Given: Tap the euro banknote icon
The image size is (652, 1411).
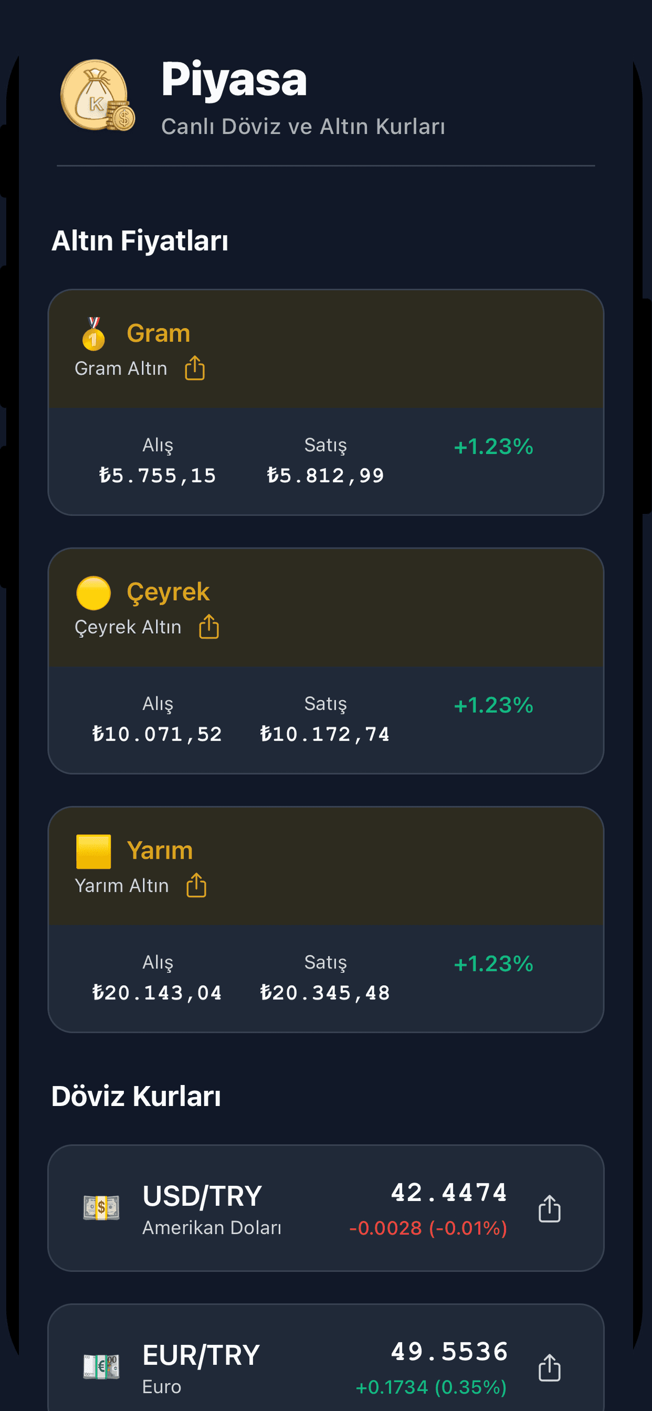Looking at the screenshot, I should click(101, 1366).
